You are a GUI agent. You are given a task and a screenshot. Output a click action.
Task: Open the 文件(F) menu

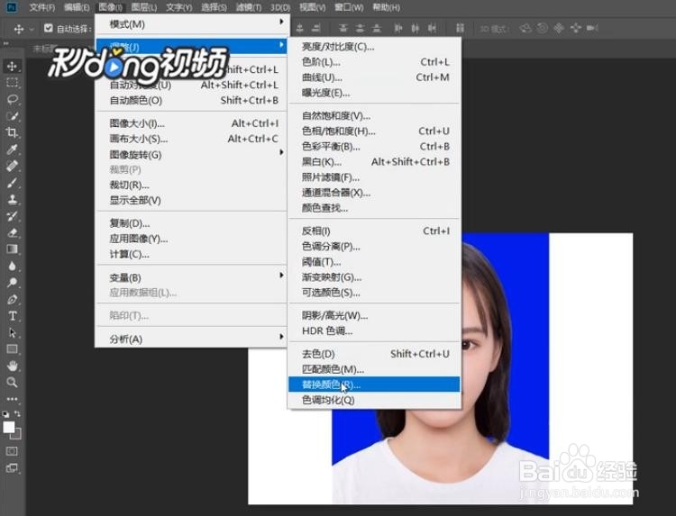pyautogui.click(x=41, y=7)
